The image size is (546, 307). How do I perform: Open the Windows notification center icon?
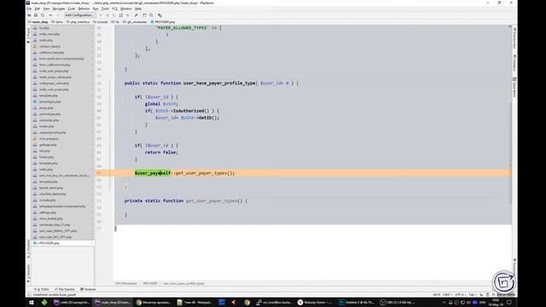pos(509,303)
